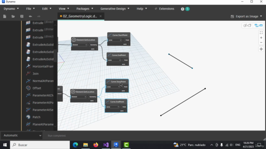
Task: Click the Patch node icon
Action: tap(28, 117)
